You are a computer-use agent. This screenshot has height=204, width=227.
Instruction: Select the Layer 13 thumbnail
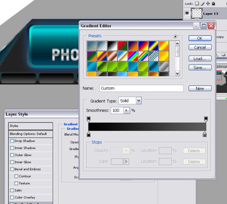click(196, 14)
